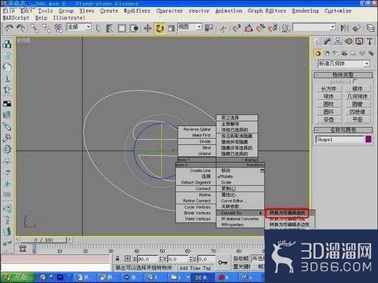The height and width of the screenshot is (283, 378).
Task: Toggle 3D Snaps in the toolbar
Action: 237,28
